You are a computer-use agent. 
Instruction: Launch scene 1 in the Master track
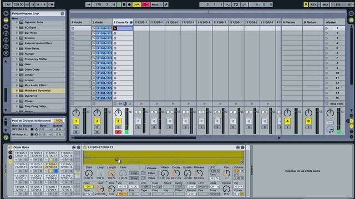[327, 28]
